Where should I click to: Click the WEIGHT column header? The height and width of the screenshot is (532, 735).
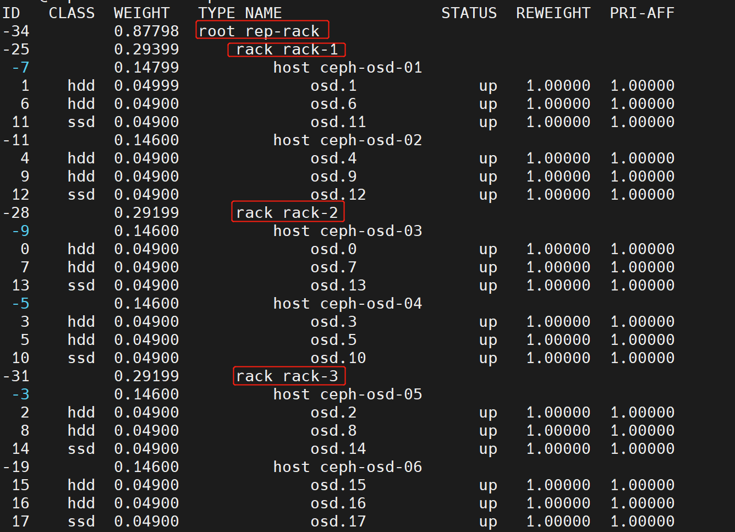click(141, 13)
